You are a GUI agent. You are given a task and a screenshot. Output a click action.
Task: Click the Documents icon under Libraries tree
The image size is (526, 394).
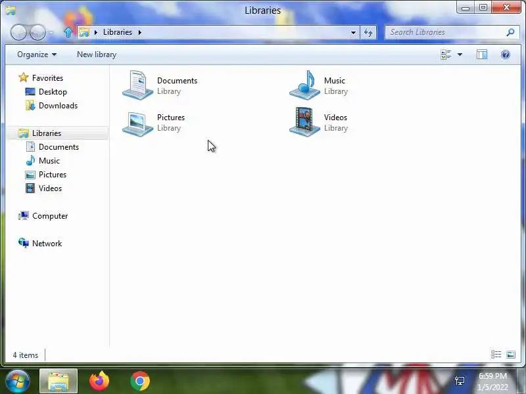click(x=30, y=146)
